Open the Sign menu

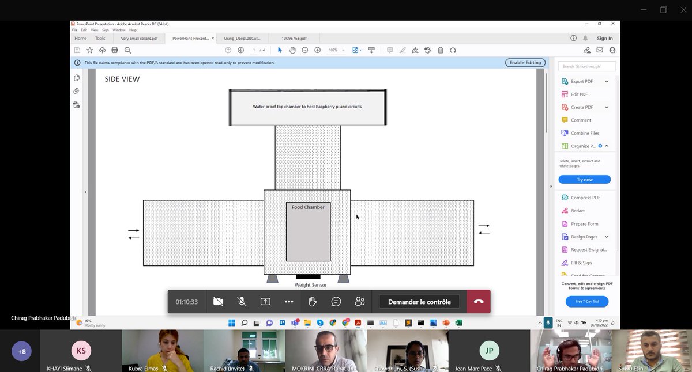click(105, 30)
